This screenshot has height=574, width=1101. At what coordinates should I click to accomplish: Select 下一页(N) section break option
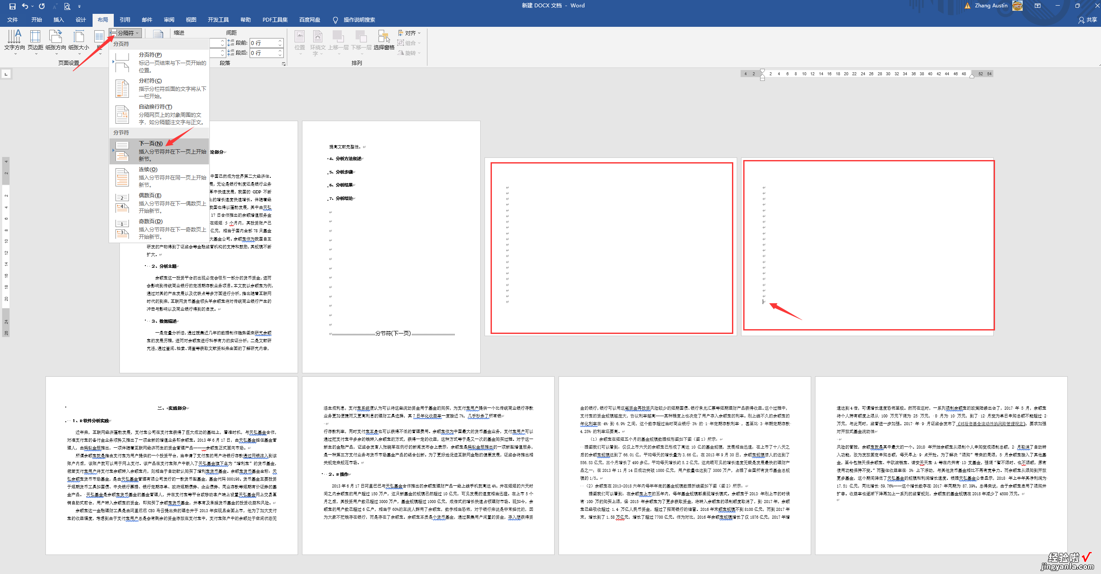click(159, 151)
